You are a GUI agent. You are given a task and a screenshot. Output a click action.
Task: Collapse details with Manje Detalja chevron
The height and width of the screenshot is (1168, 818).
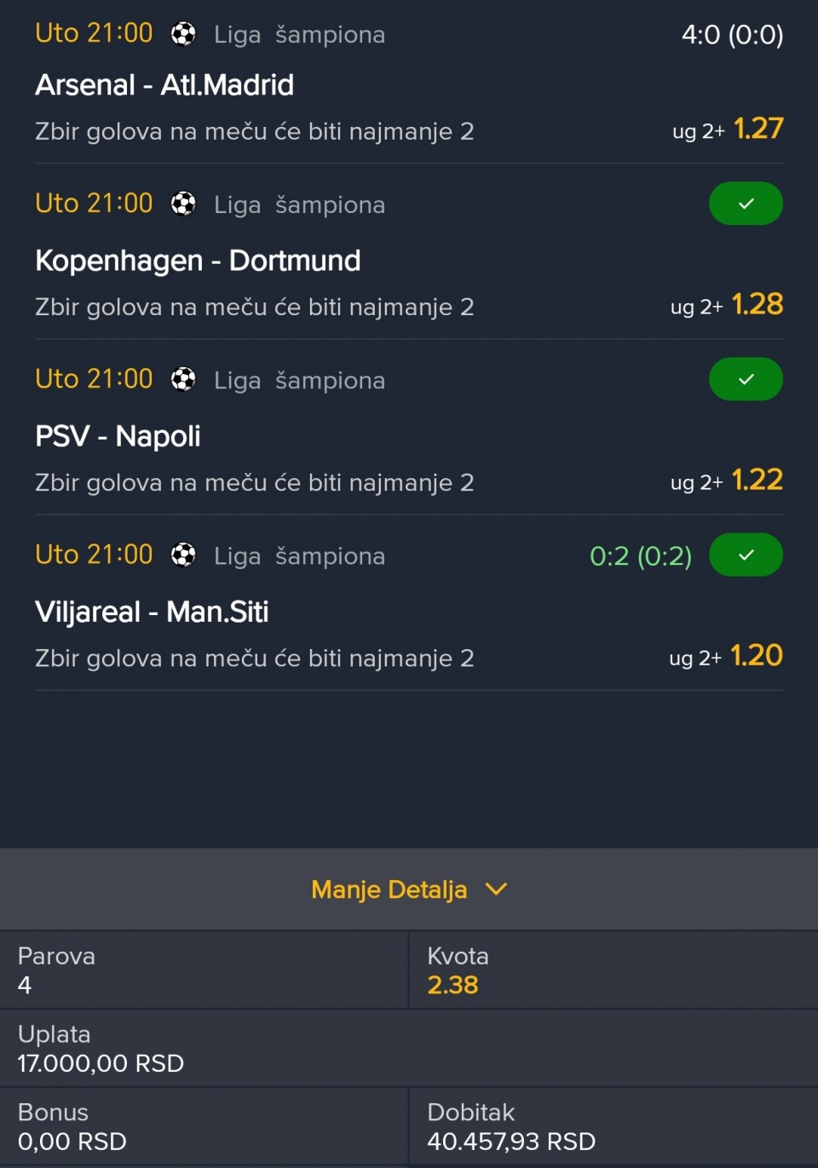pos(496,889)
